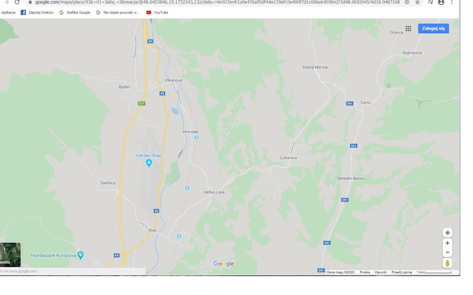Show my current location on map

click(447, 233)
